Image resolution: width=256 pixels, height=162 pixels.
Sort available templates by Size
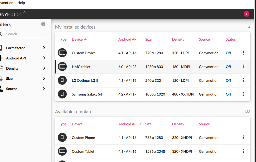(x=148, y=124)
